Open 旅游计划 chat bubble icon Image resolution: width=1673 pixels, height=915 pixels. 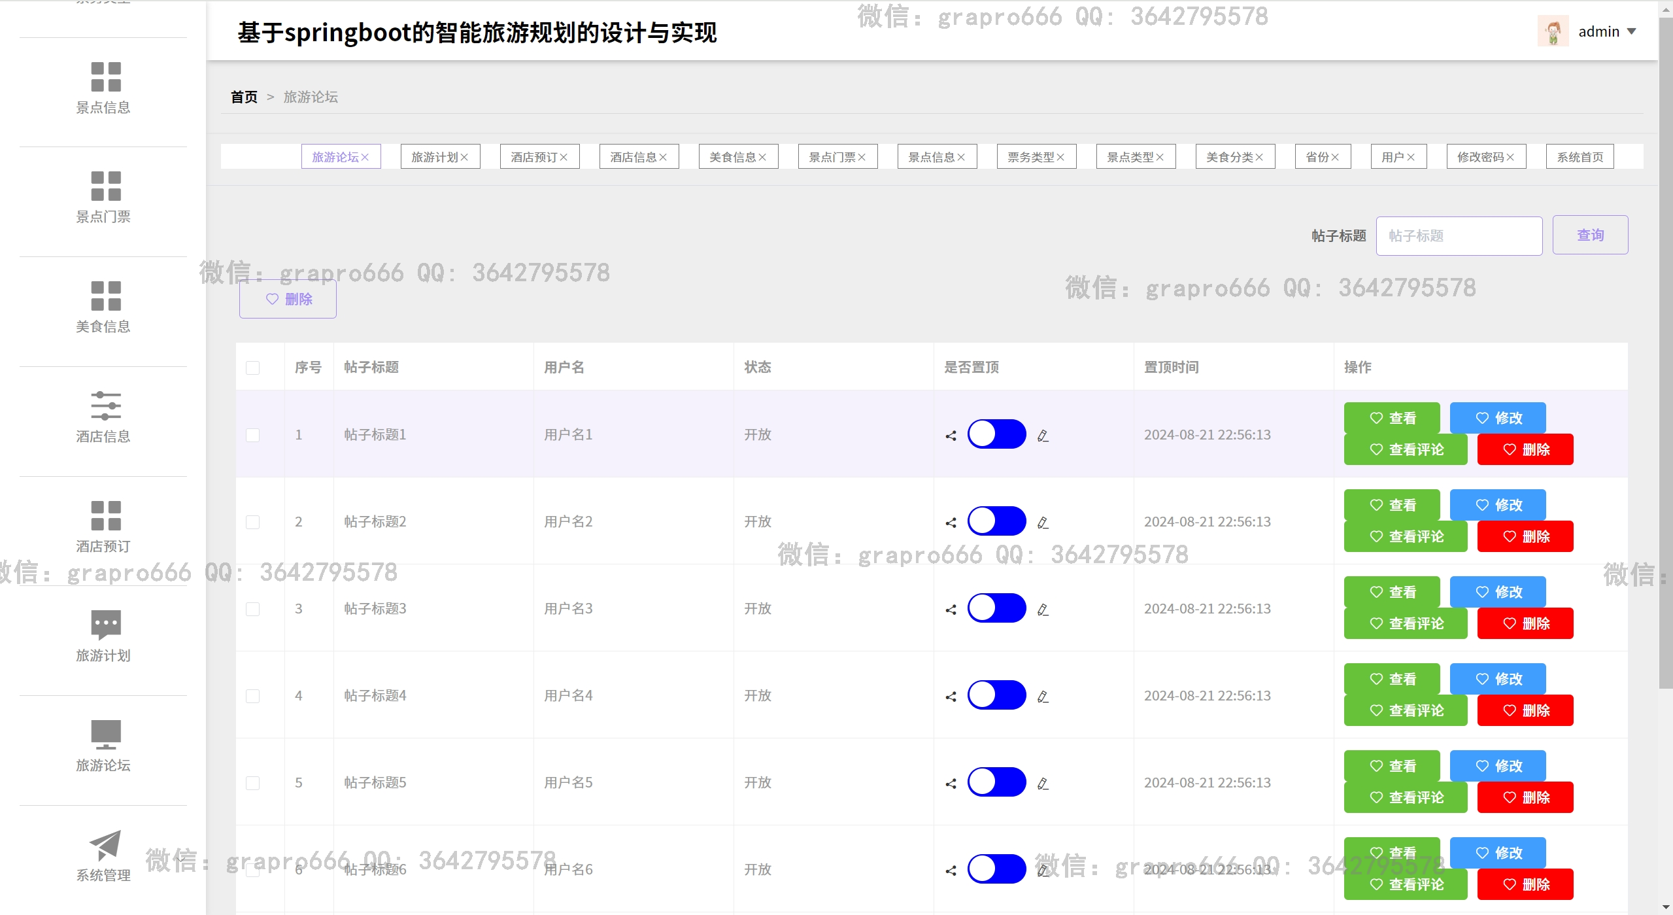(105, 625)
